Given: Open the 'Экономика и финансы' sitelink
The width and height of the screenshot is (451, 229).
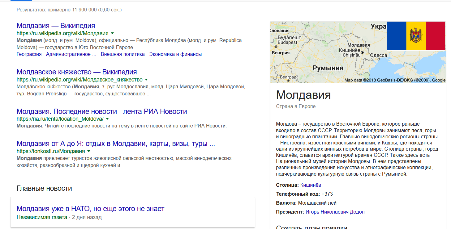Looking at the screenshot, I should [x=175, y=54].
